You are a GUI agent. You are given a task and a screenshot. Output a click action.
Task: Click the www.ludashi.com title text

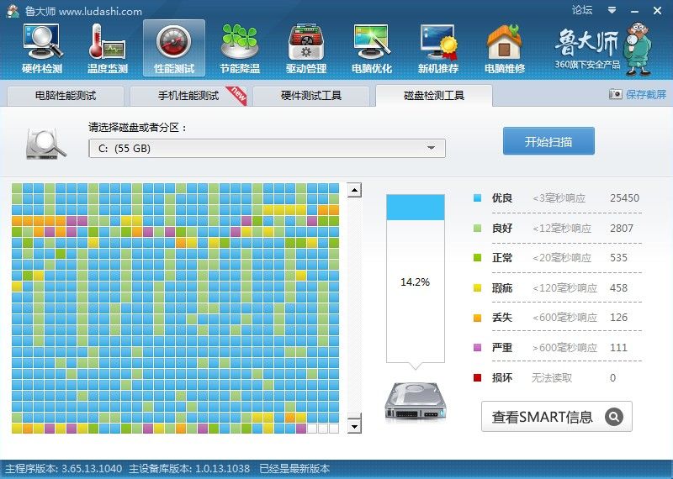(100, 12)
